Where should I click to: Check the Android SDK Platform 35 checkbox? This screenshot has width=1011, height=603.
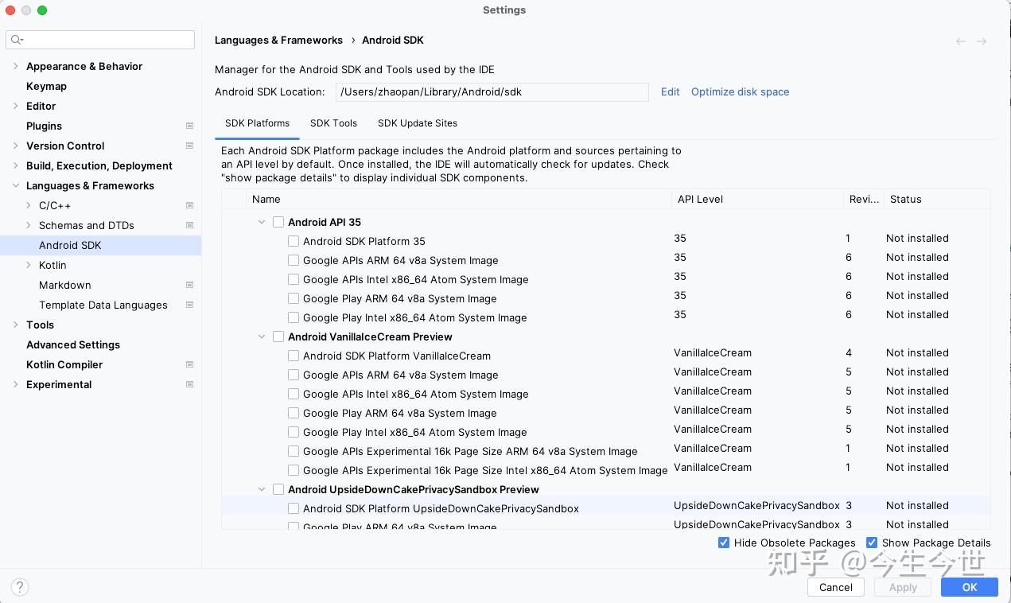pyautogui.click(x=294, y=241)
